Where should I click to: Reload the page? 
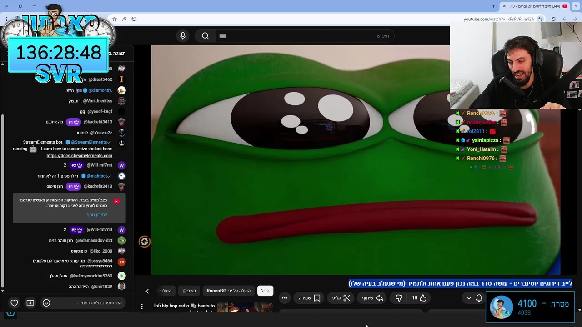(553, 19)
